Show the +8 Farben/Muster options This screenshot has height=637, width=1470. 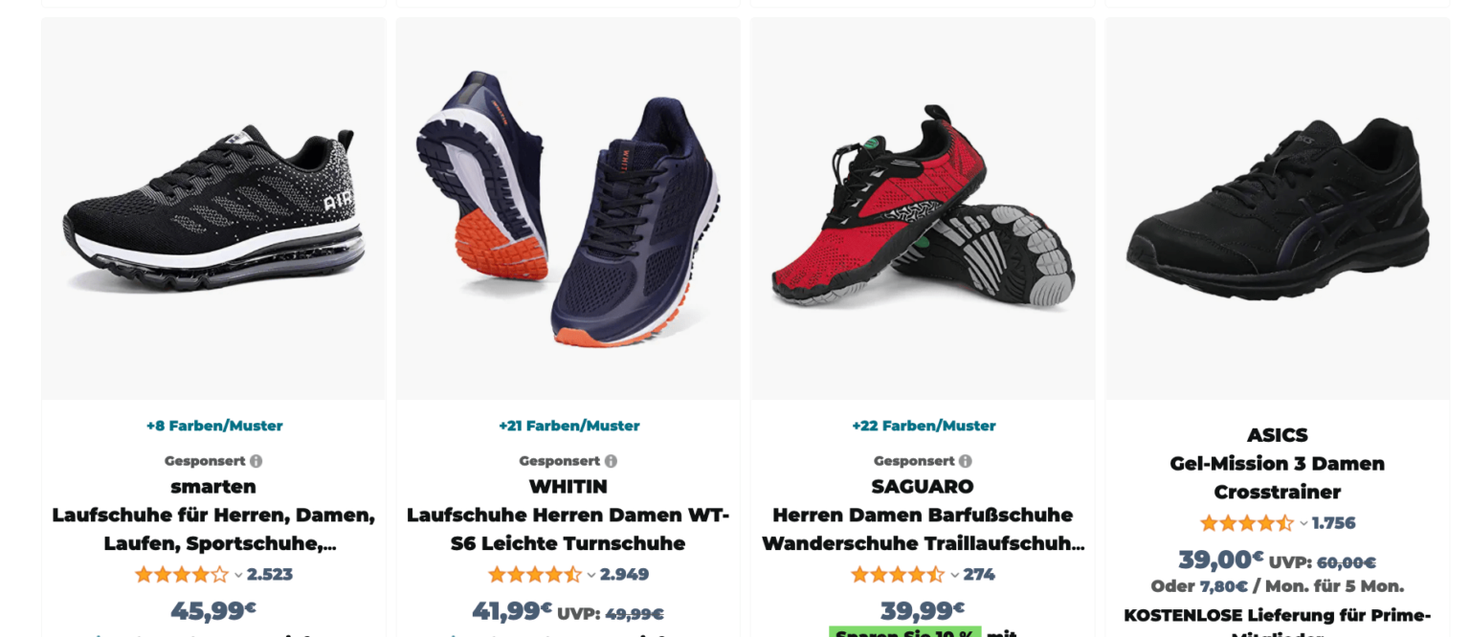214,426
